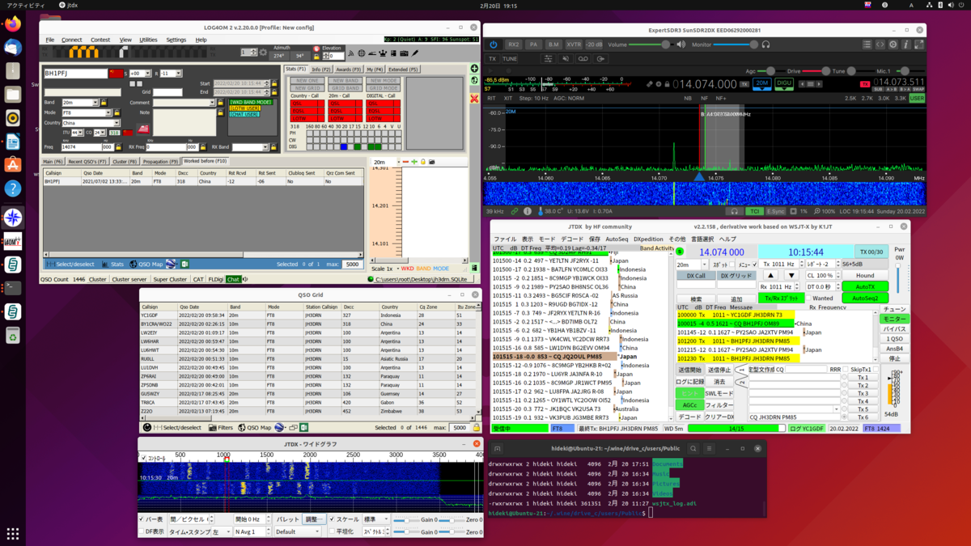The image size is (971, 546).
Task: Clear the Log4OM entry with red X icon
Action: (x=474, y=99)
